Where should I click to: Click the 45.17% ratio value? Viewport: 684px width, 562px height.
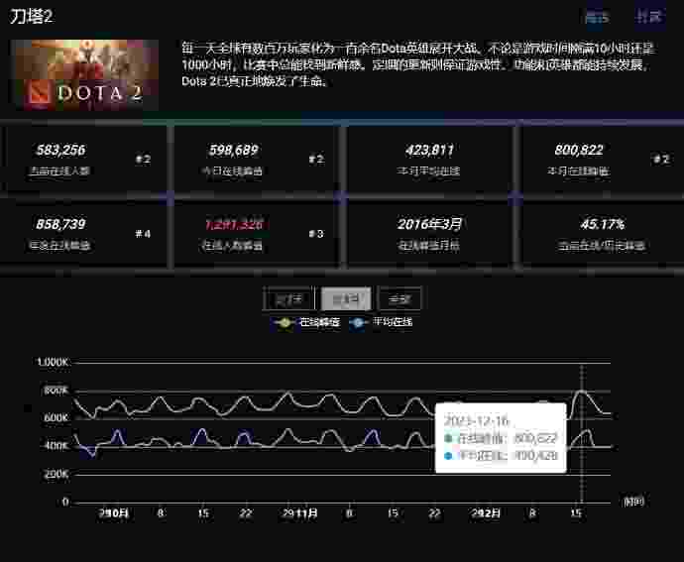(603, 224)
